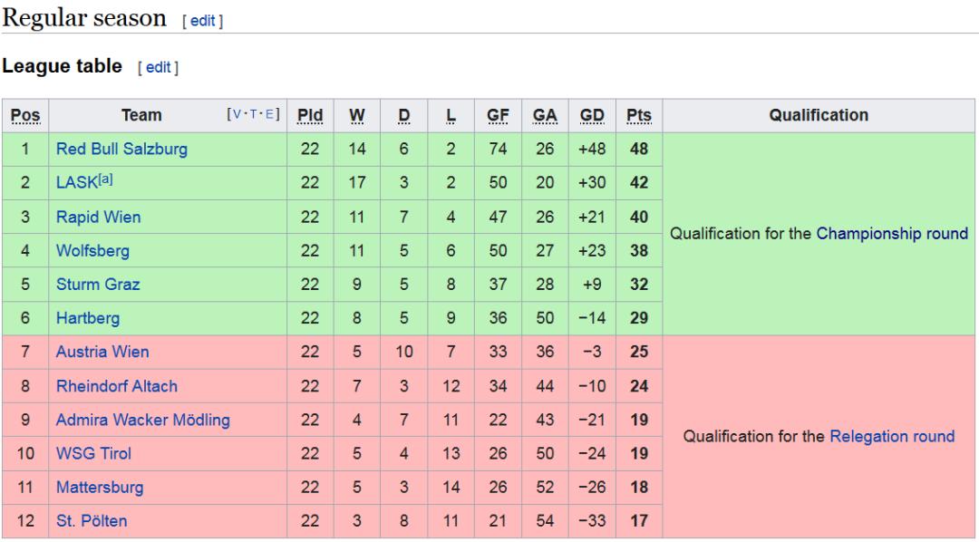
Task: Edit the Regular season section
Action: coord(203,21)
